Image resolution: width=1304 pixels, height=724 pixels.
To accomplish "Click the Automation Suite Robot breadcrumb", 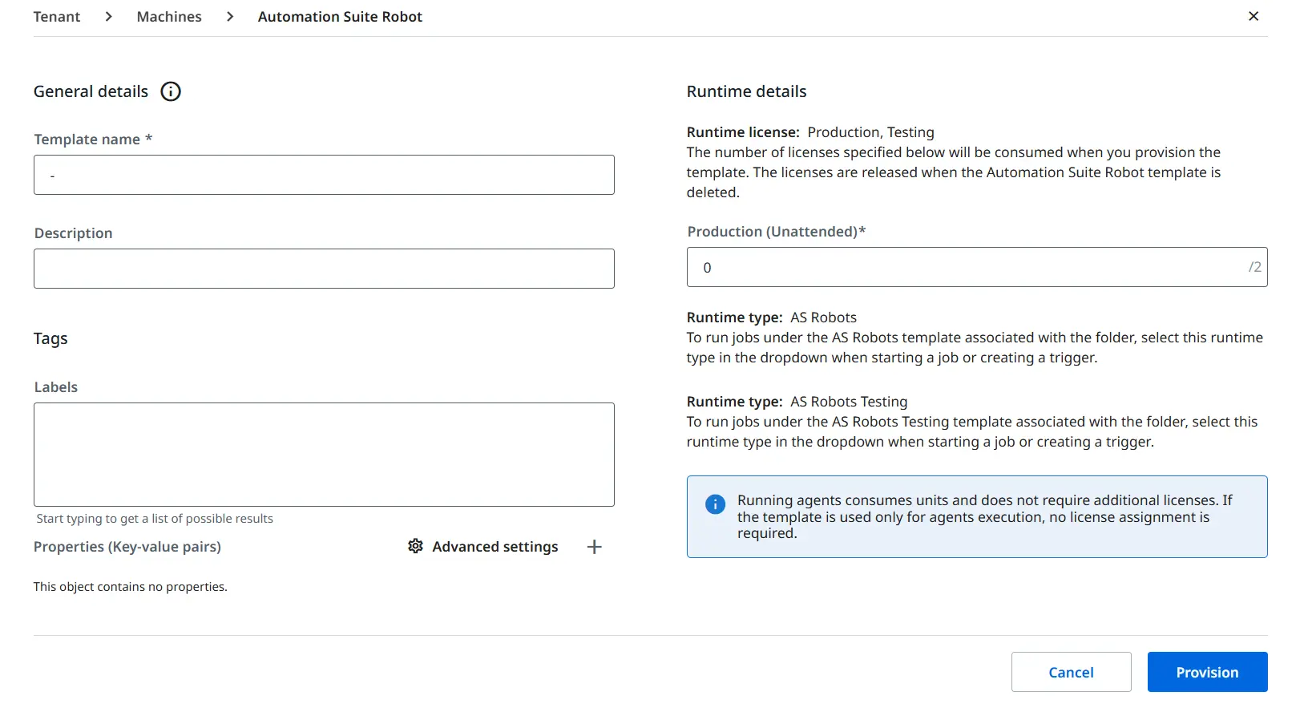I will tap(340, 17).
